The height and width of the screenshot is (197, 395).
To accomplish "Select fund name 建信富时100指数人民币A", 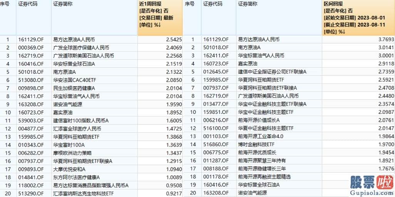I will tap(81, 121).
